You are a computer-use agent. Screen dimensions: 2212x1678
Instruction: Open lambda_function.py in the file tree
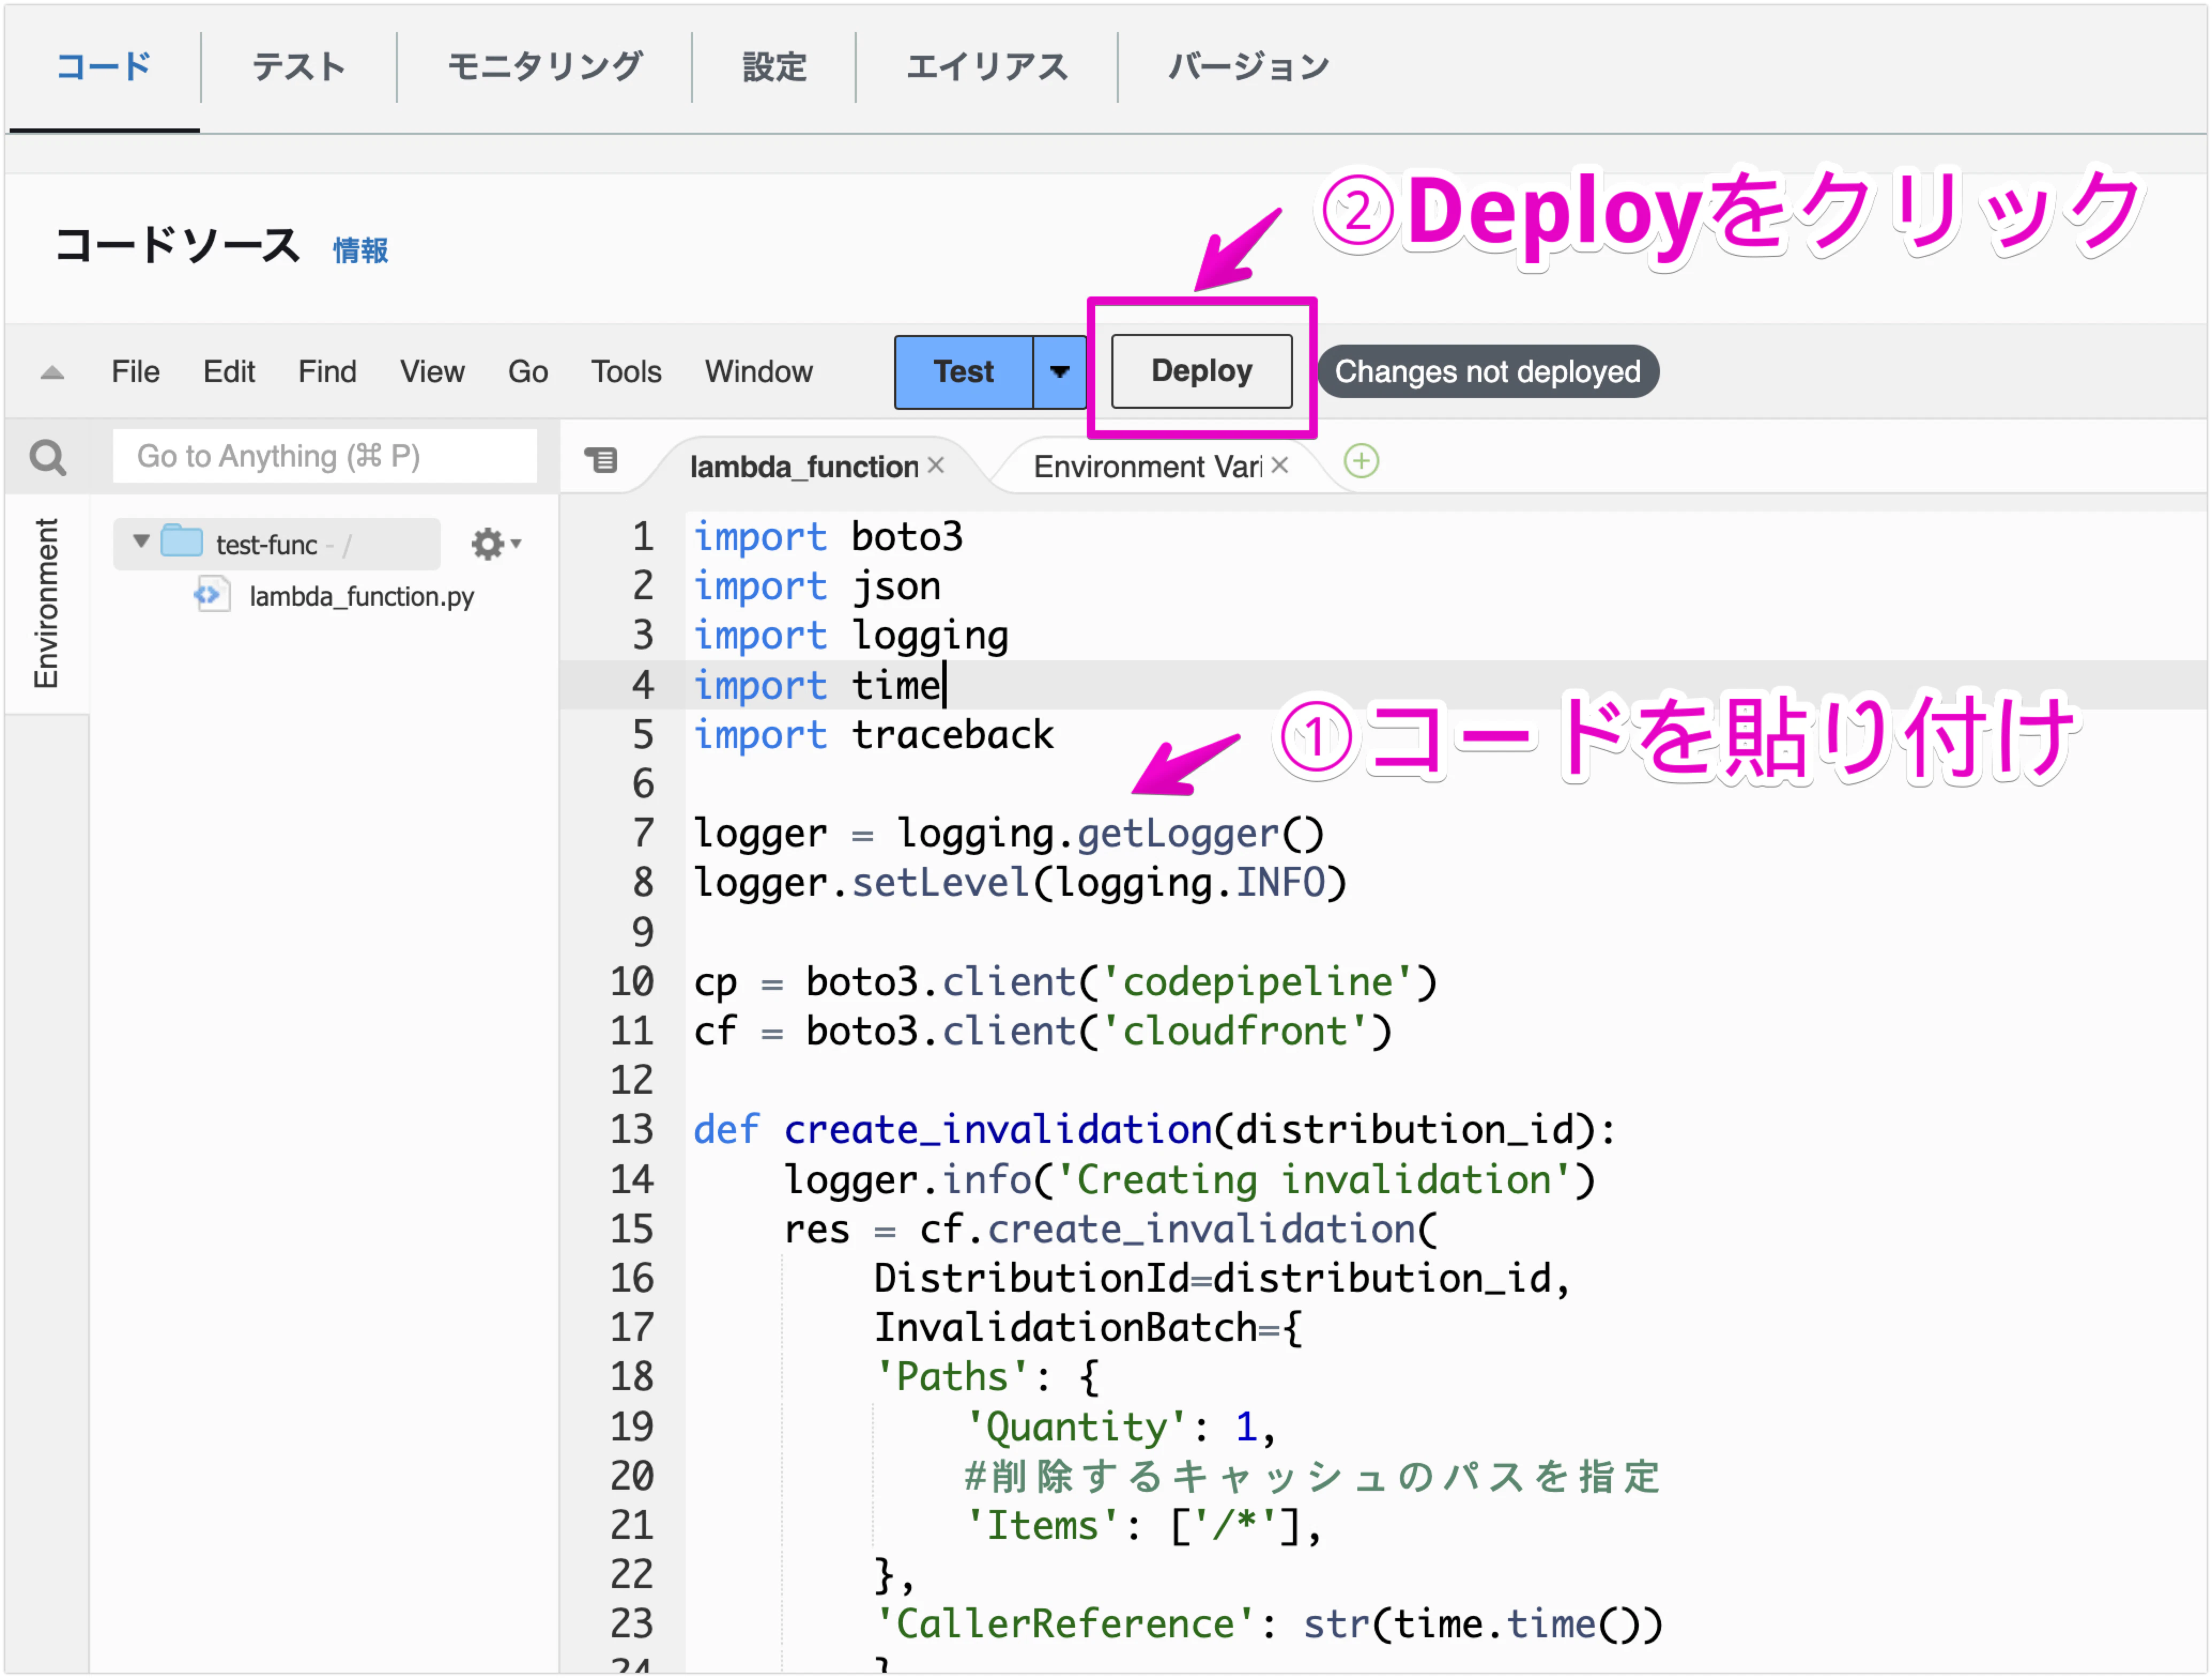[361, 597]
